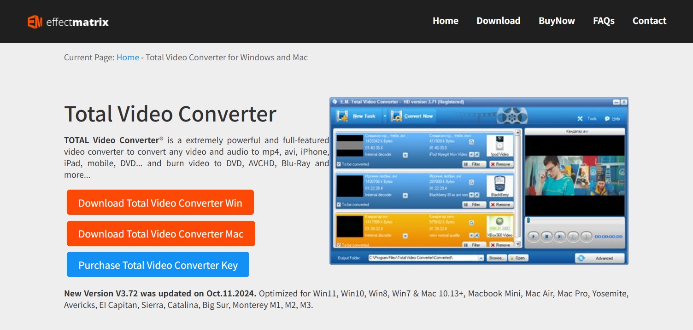This screenshot has width=693, height=330.
Task: Click the mark-in bracket button in player
Action: pos(573,237)
